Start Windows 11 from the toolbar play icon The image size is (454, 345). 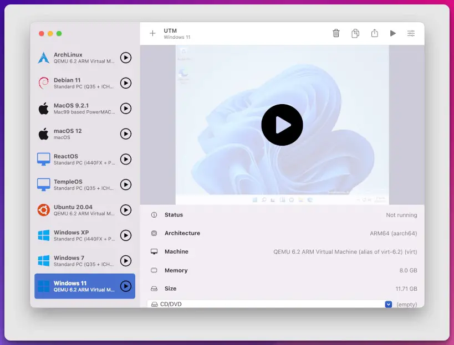(x=393, y=33)
